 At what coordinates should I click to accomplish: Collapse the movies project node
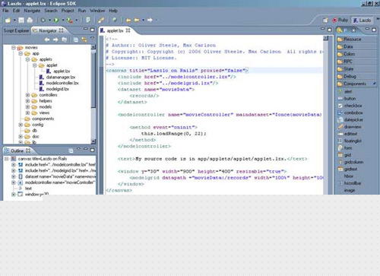(14, 47)
